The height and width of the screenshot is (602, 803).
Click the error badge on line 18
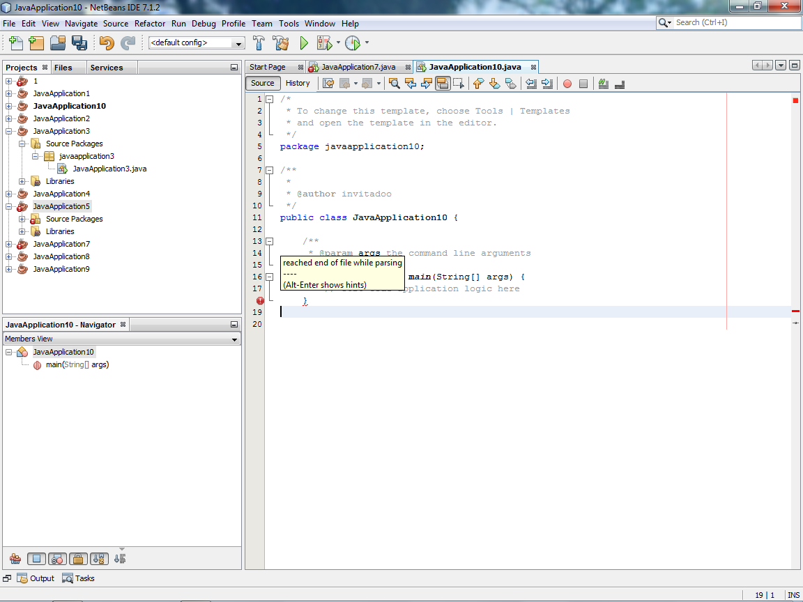(260, 300)
